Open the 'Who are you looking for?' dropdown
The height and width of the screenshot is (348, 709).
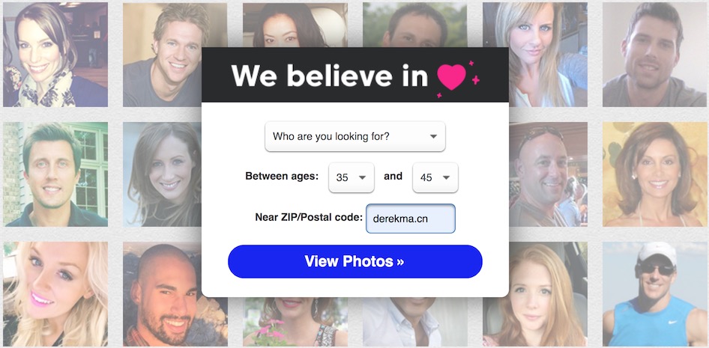click(355, 136)
